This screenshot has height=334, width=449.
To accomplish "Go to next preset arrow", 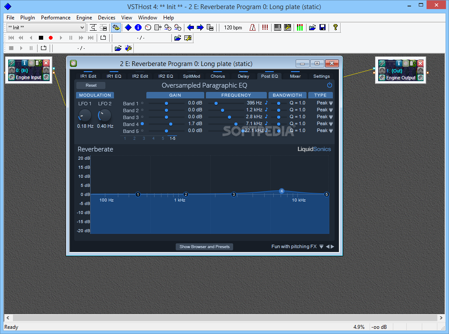I will (x=332, y=246).
